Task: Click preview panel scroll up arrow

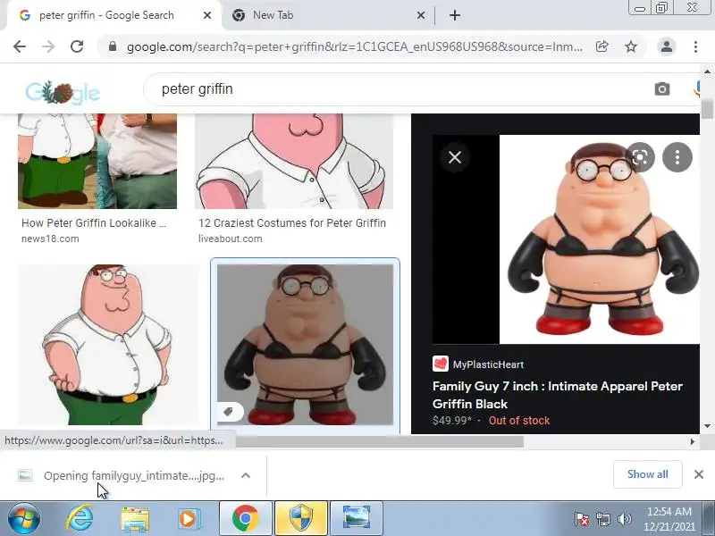Action: (707, 71)
